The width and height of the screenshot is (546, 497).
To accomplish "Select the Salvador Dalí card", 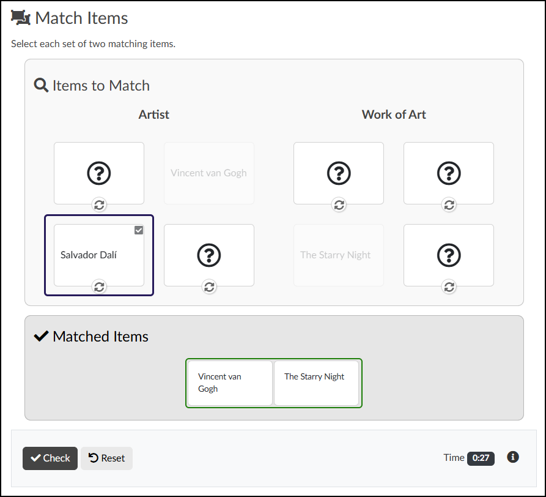I will (99, 255).
